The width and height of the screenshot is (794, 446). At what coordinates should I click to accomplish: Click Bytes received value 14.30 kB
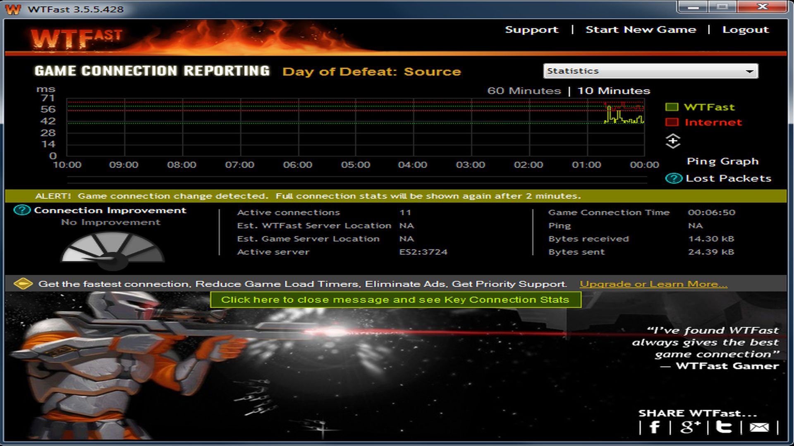[711, 239]
